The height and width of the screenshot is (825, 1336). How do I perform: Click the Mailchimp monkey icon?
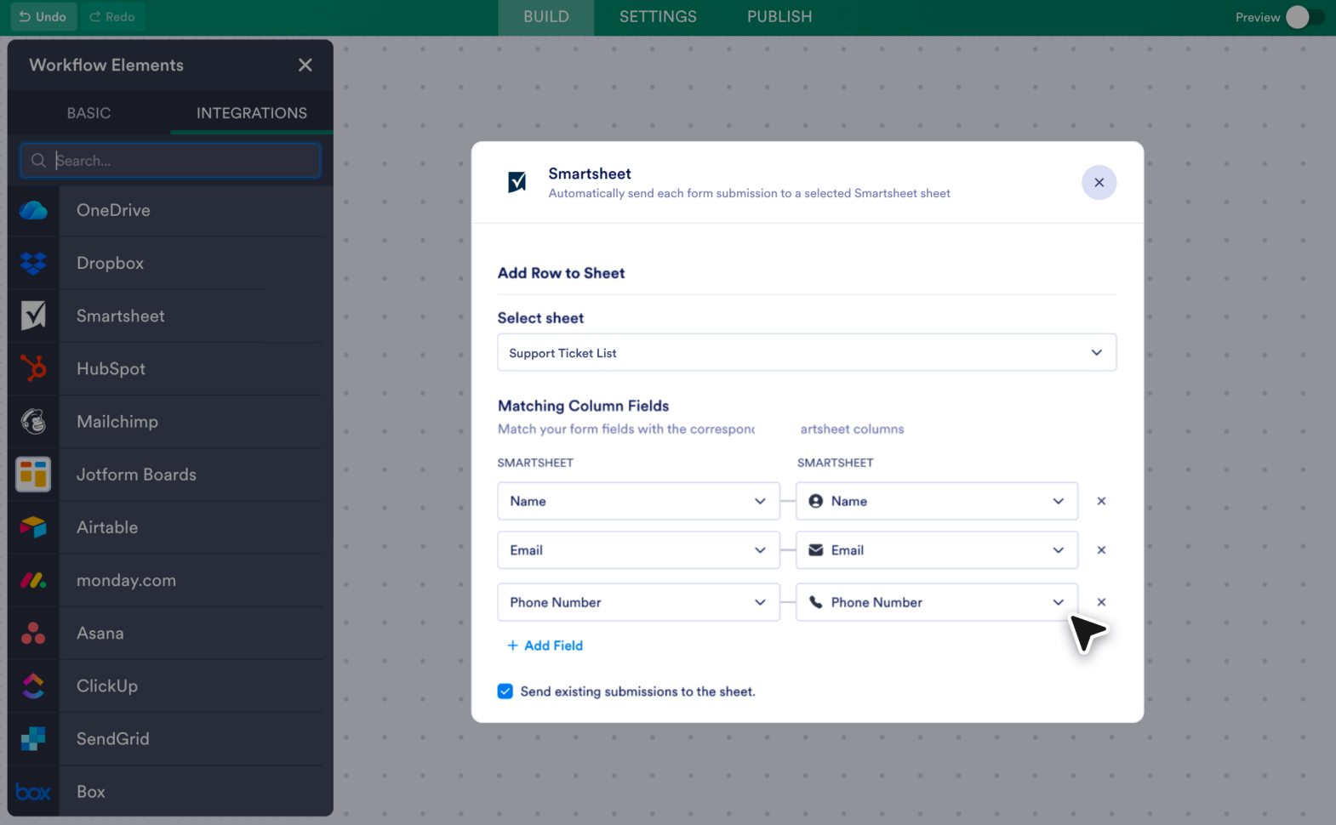tap(33, 421)
